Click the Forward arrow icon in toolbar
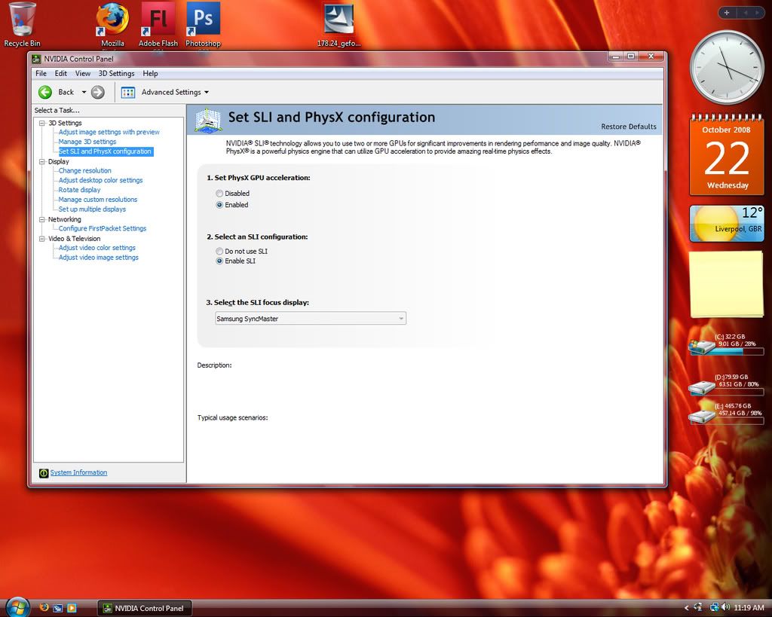This screenshot has height=617, width=772. point(98,92)
